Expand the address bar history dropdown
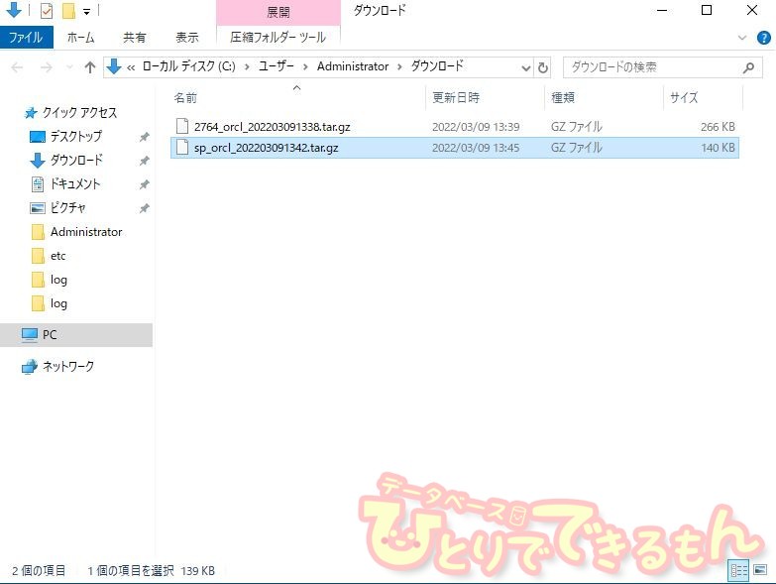776x584 pixels. [x=526, y=67]
